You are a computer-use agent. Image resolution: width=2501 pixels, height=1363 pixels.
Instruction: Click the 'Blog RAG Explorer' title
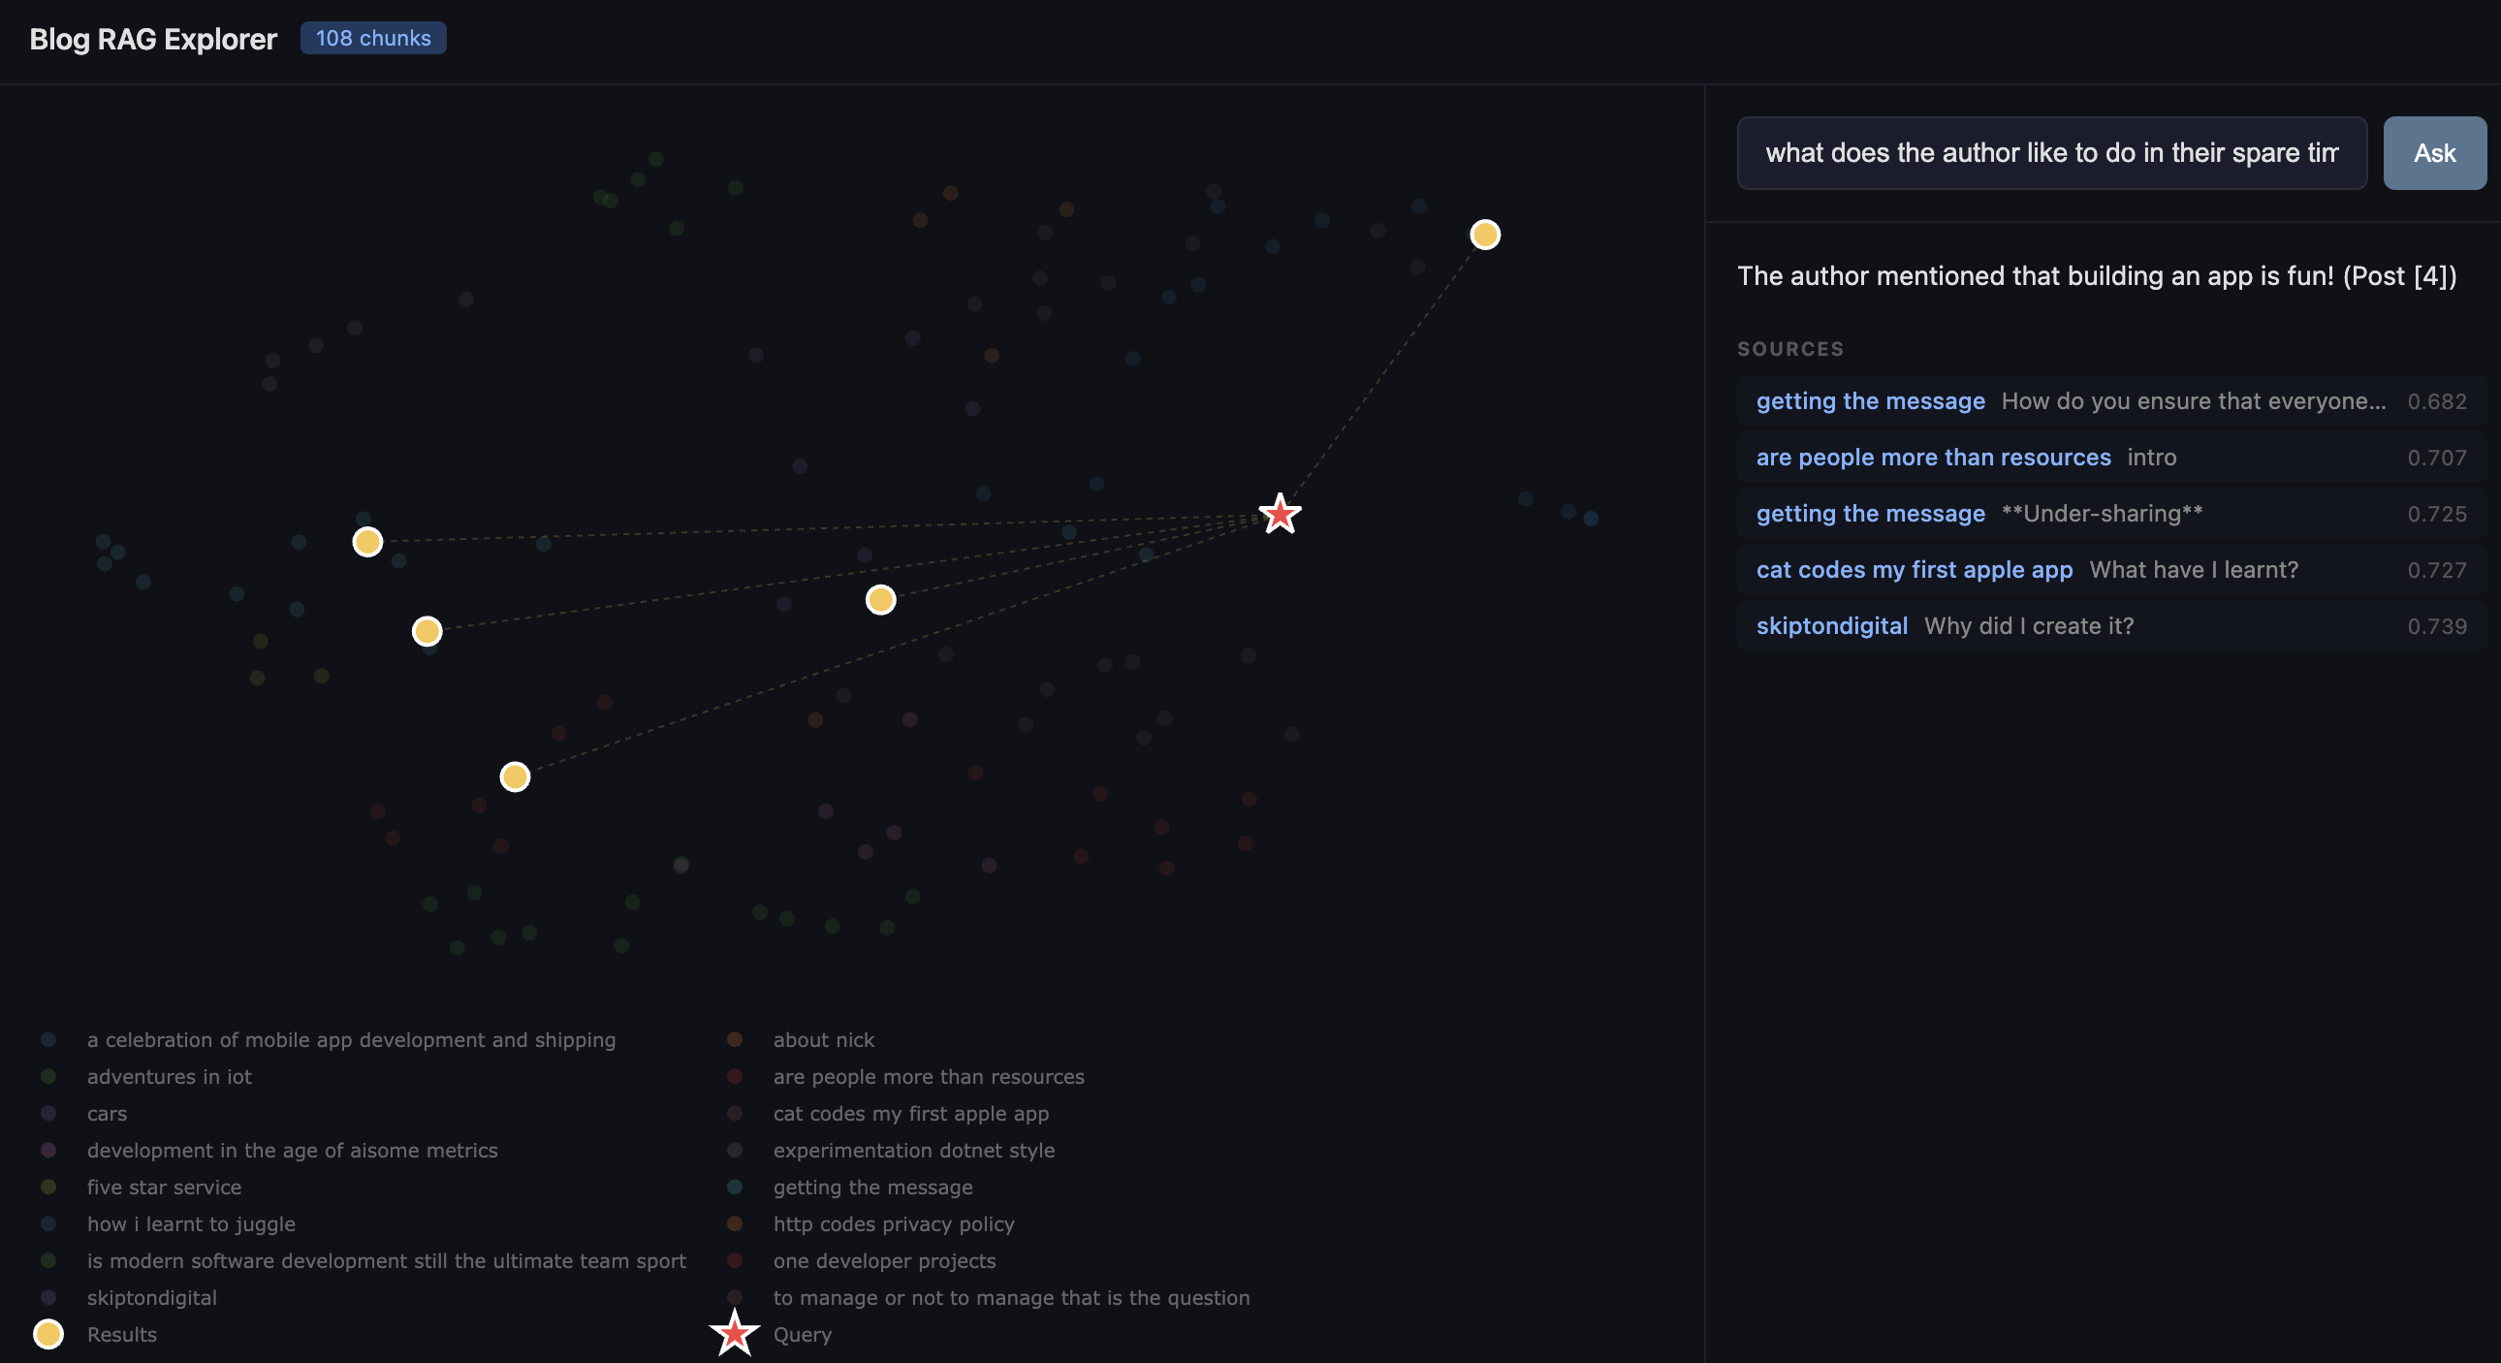[x=151, y=40]
